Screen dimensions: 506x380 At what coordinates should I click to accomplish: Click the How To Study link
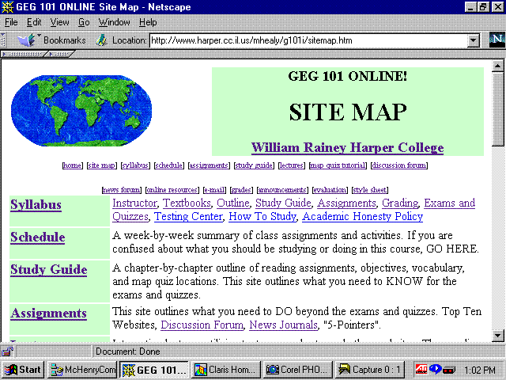click(x=262, y=216)
